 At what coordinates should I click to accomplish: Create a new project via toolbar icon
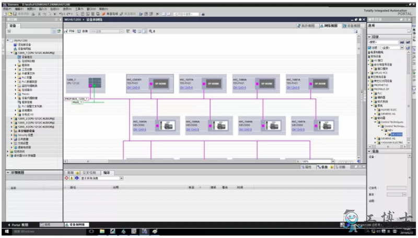(x=5, y=14)
